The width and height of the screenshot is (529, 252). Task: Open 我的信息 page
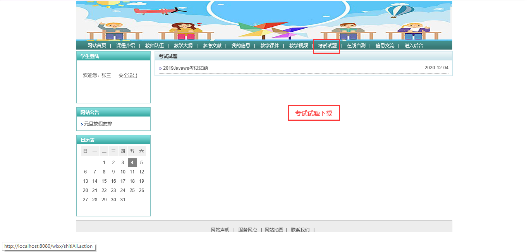tap(241, 46)
